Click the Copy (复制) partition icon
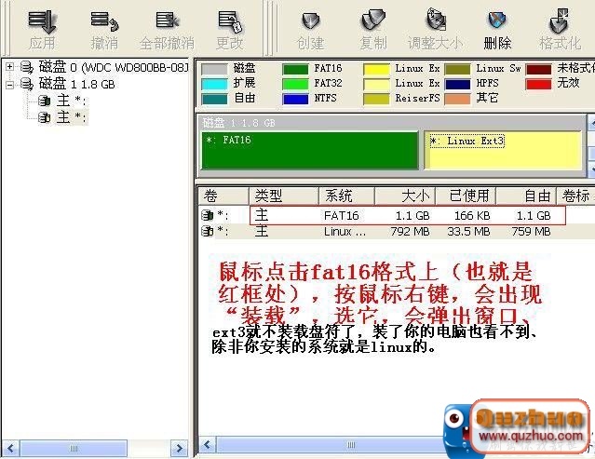Viewport: 595px width, 459px height. [x=373, y=20]
